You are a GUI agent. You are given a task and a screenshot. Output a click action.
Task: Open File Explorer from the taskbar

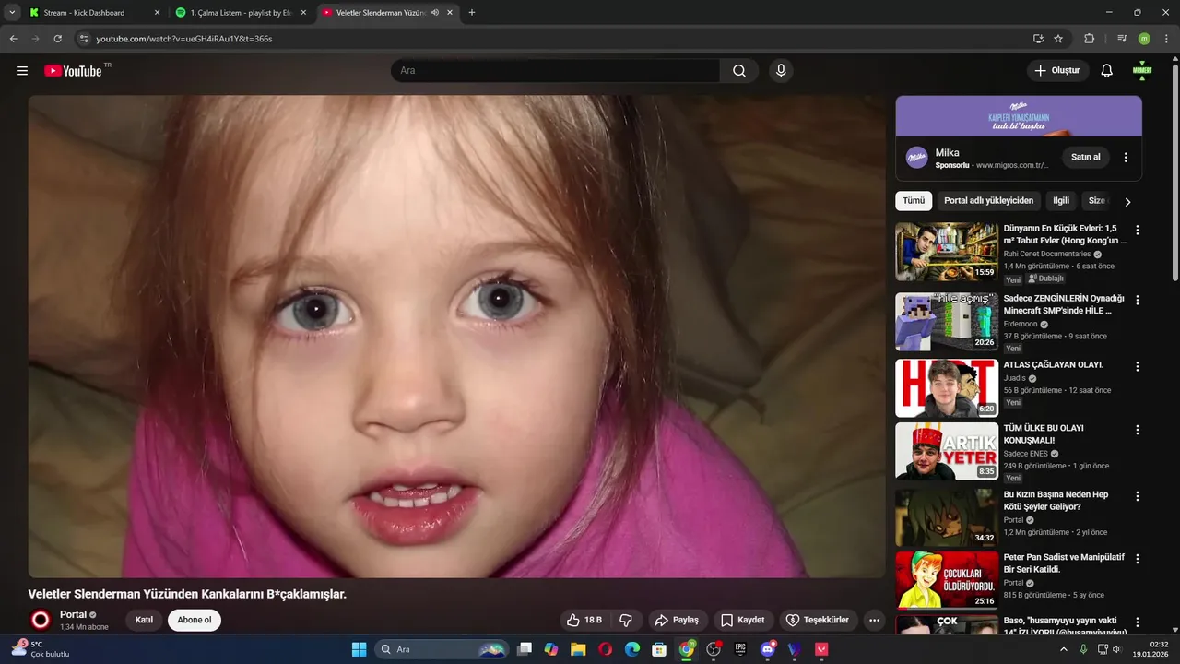[578, 649]
